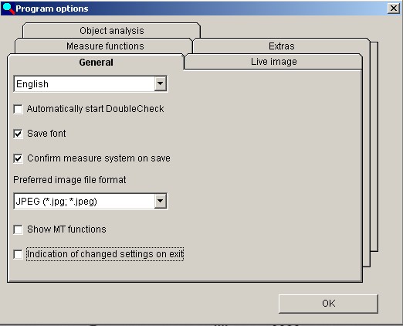Viewport: 403px width, 326px height.
Task: Open the Live image tab
Action: pyautogui.click(x=274, y=62)
